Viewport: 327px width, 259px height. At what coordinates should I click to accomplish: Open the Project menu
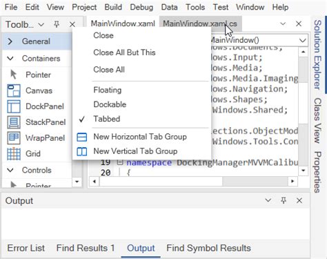[x=84, y=7]
